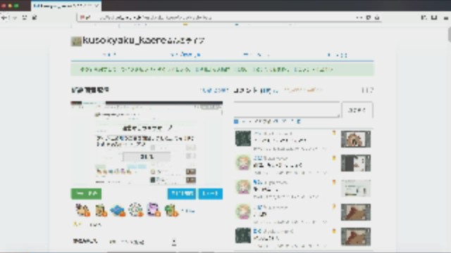The height and width of the screenshot is (253, 451).
Task: Click the reload page icon in toolbar
Action: pos(25,18)
